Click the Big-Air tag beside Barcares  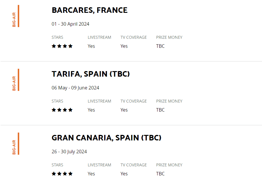14,20
